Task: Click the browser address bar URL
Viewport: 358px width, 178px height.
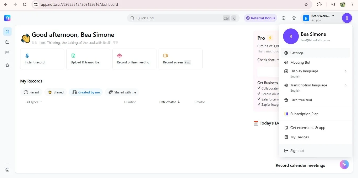Action: point(79,4)
